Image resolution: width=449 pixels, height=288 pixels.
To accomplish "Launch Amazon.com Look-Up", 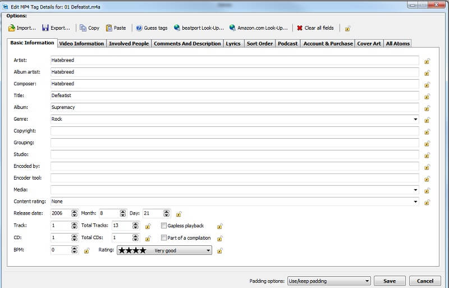I will point(232,28).
